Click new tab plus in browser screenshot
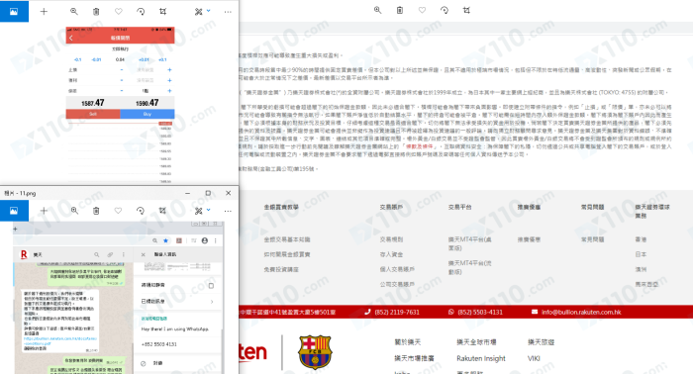Image resolution: width=693 pixels, height=374 pixels. 15,230
